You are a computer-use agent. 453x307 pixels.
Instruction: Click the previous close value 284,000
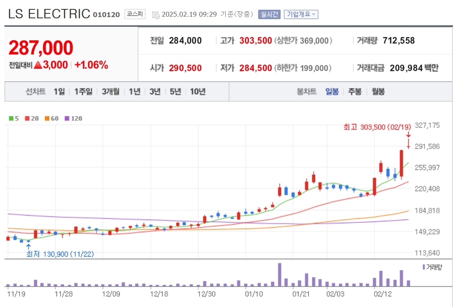pos(185,40)
